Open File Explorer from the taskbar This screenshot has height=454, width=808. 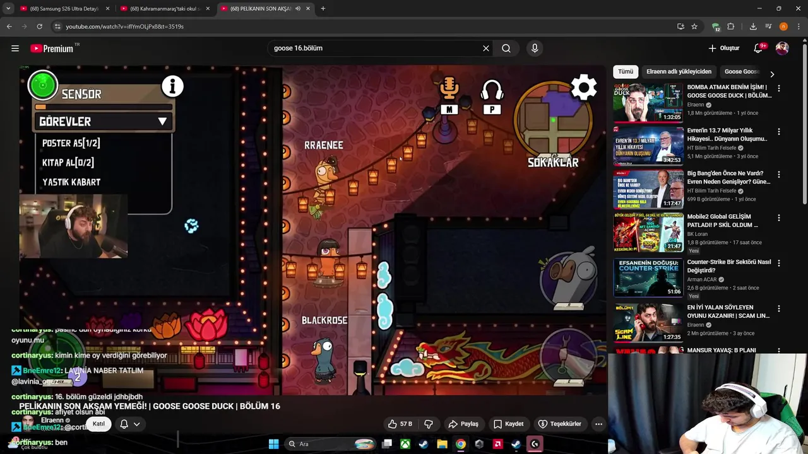442,444
